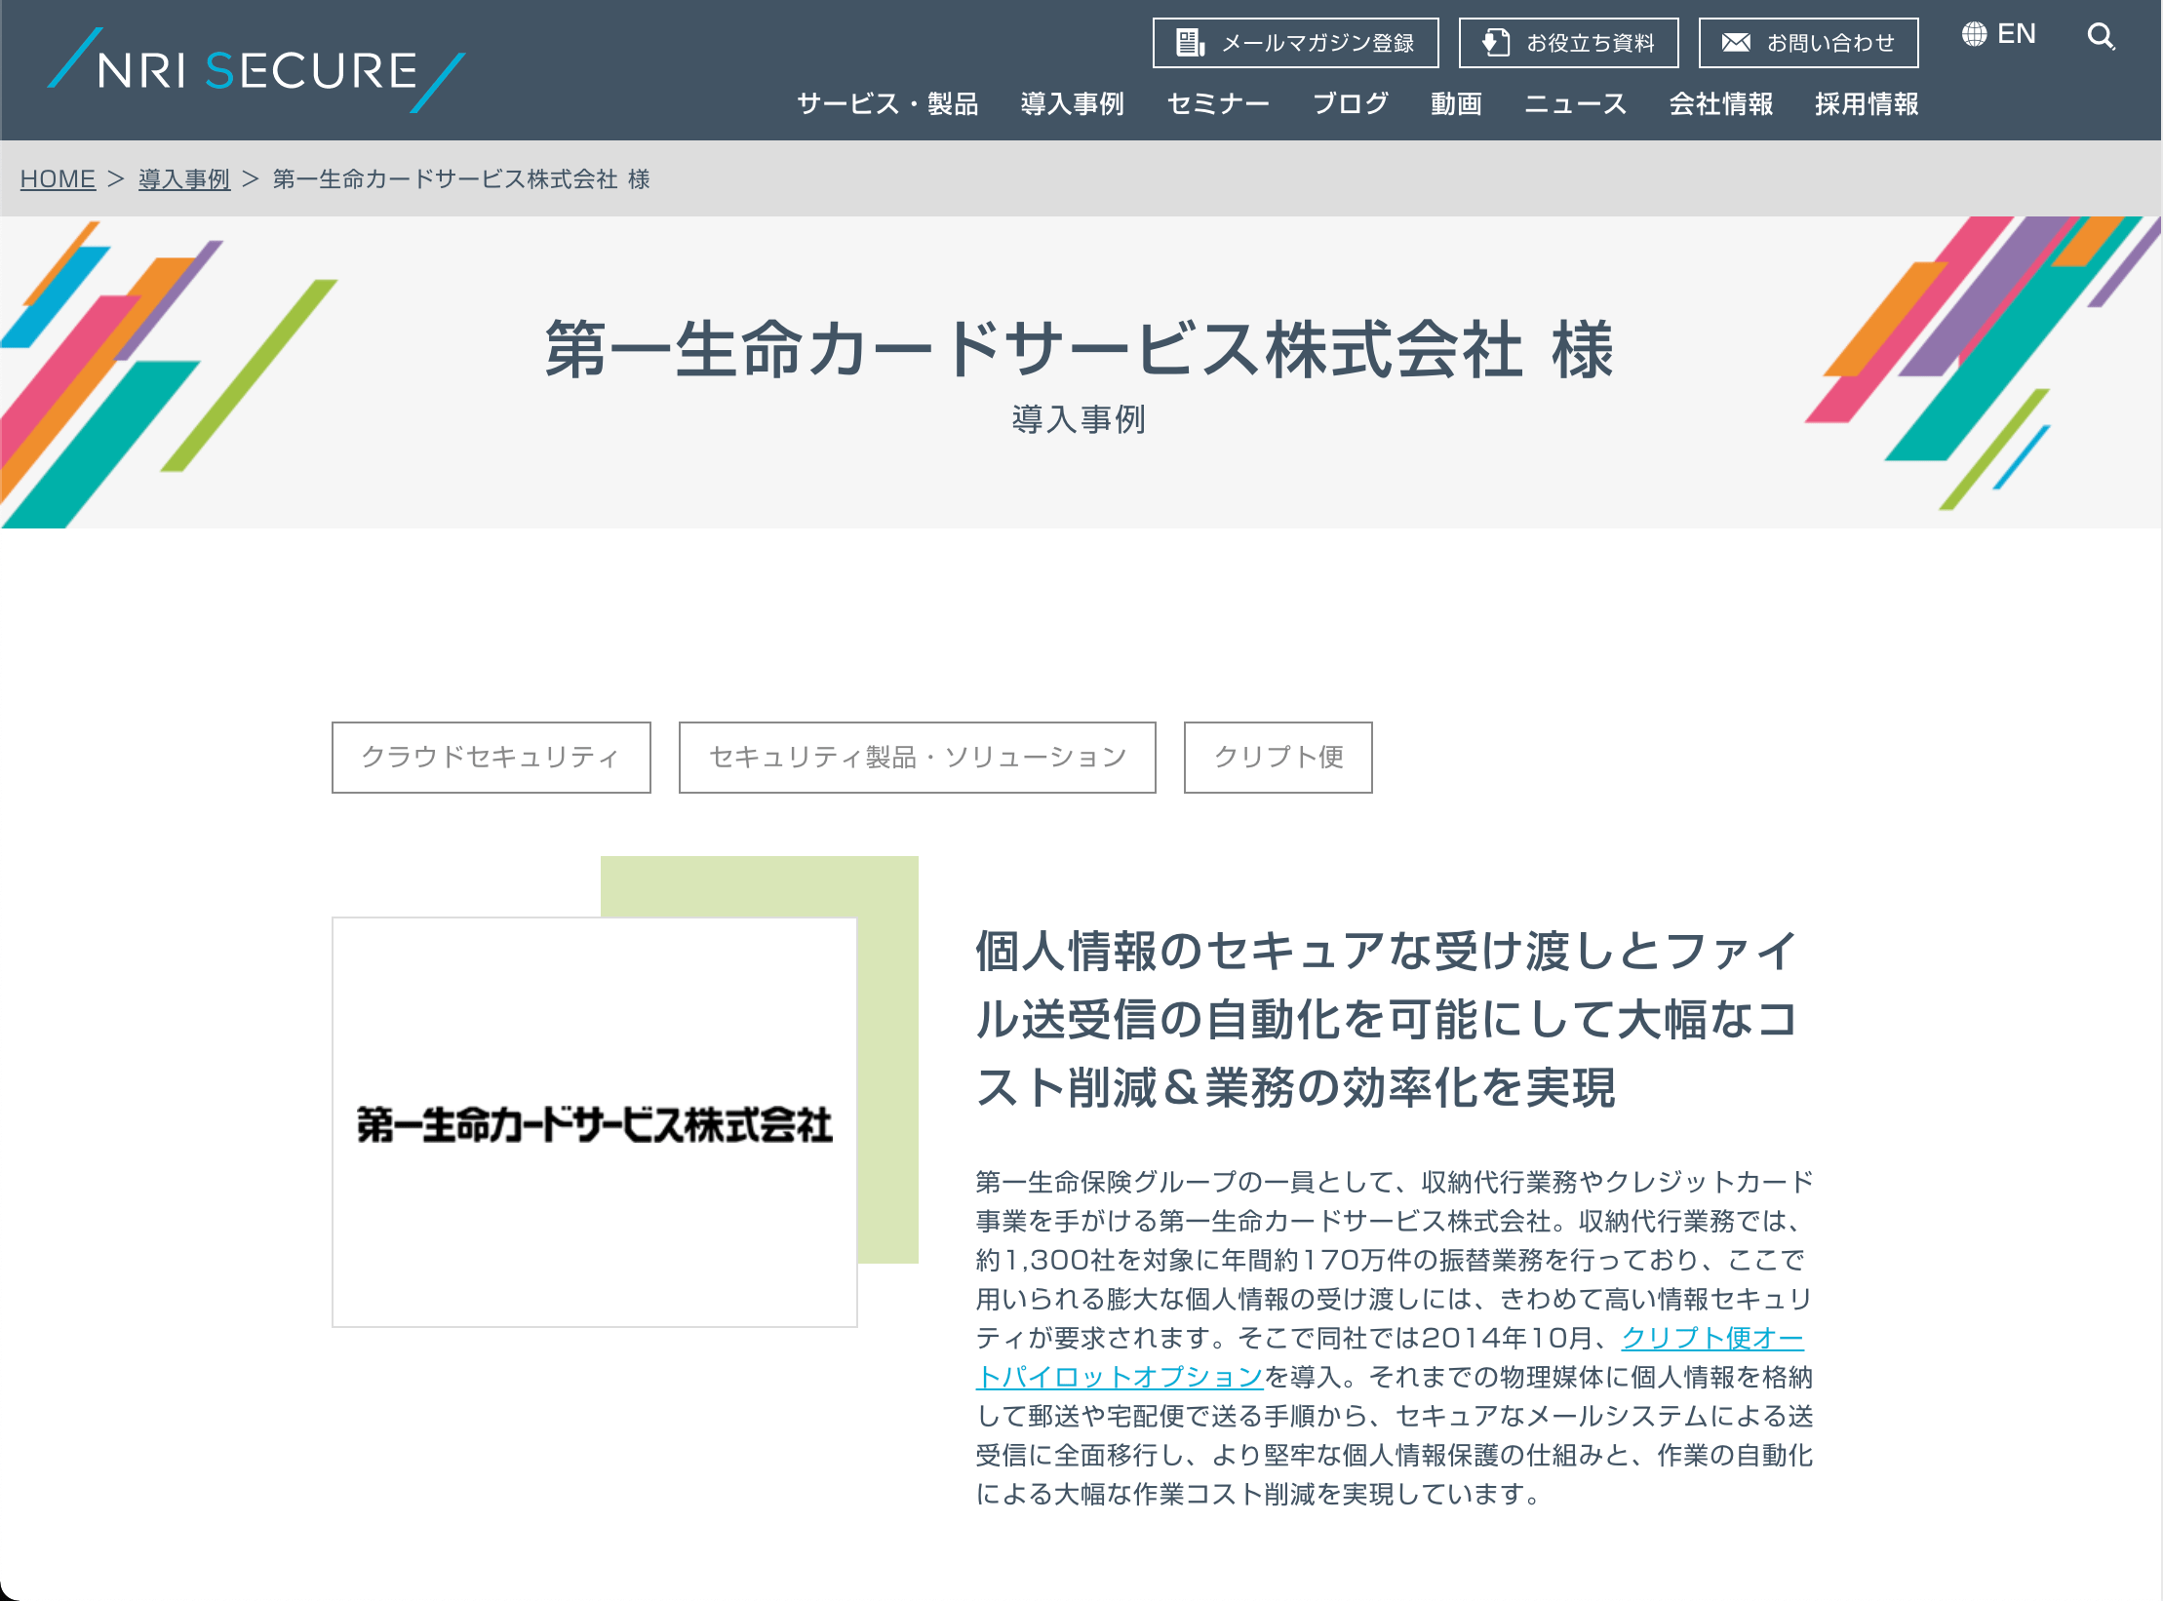Viewport: 2163px width, 1601px height.
Task: Click the envelope contact icon
Action: pyautogui.click(x=1736, y=43)
